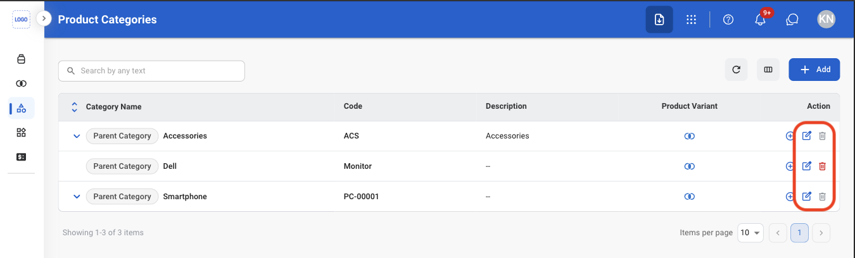Collapse the Smartphone parent category row
Viewport: 855px width, 258px height.
(77, 197)
